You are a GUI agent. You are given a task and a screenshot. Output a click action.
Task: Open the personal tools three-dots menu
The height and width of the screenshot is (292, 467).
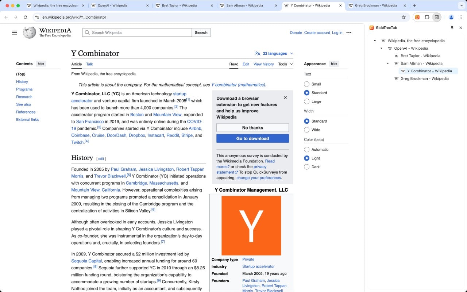[349, 32]
